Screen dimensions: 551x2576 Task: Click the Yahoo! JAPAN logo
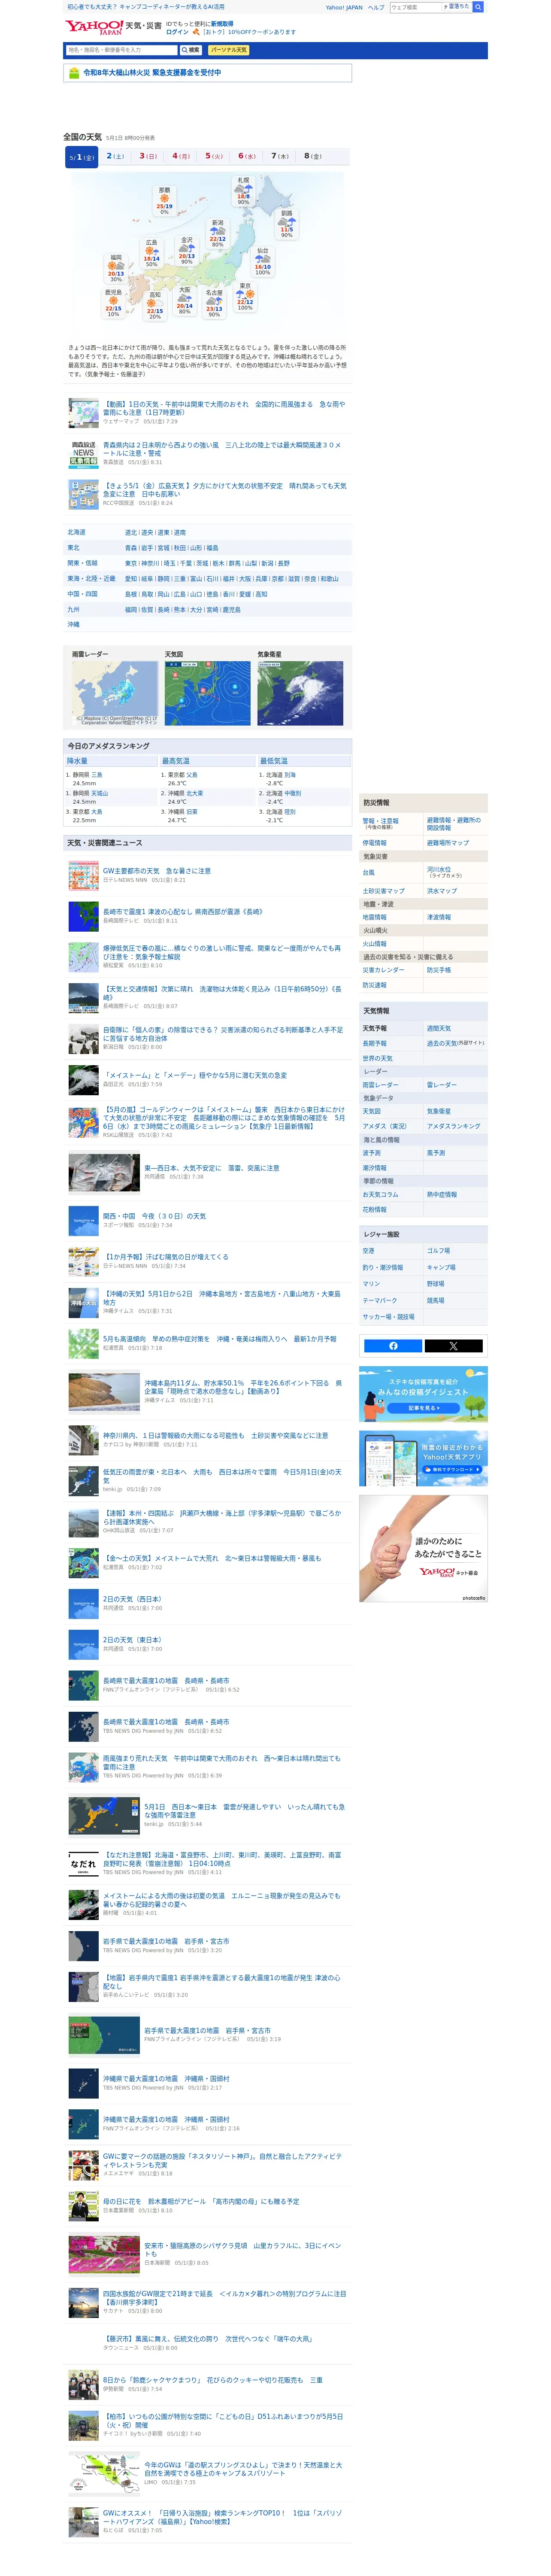click(x=94, y=27)
